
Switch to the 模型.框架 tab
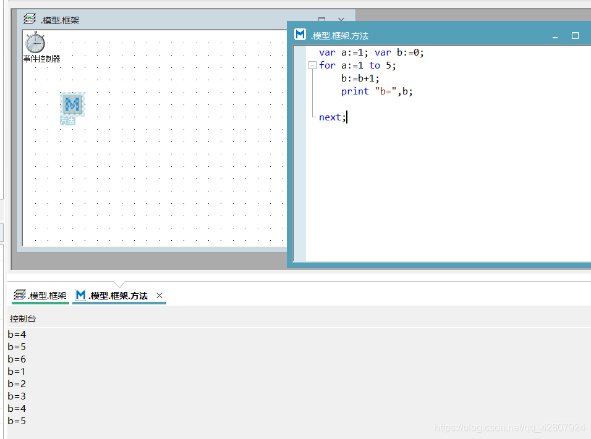click(x=40, y=295)
